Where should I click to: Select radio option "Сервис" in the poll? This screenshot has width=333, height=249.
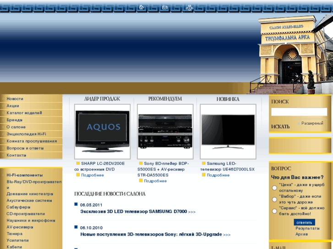(274, 211)
